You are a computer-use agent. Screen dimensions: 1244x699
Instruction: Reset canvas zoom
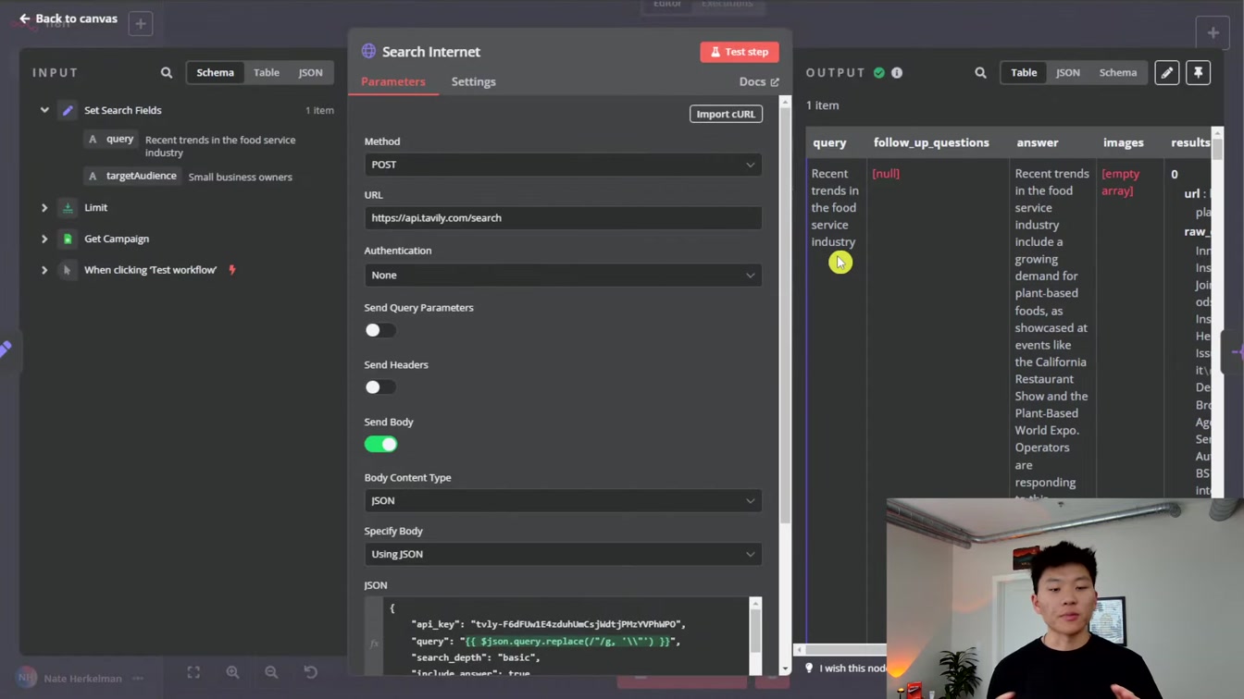point(311,672)
